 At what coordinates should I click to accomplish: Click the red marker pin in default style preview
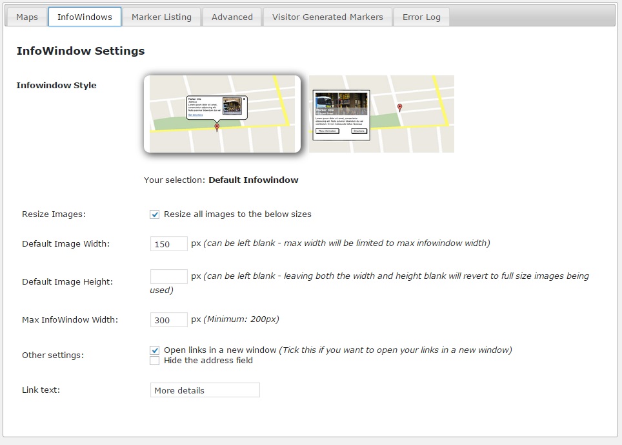point(217,127)
